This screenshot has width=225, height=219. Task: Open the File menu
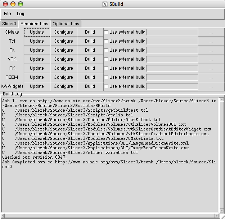[8, 14]
